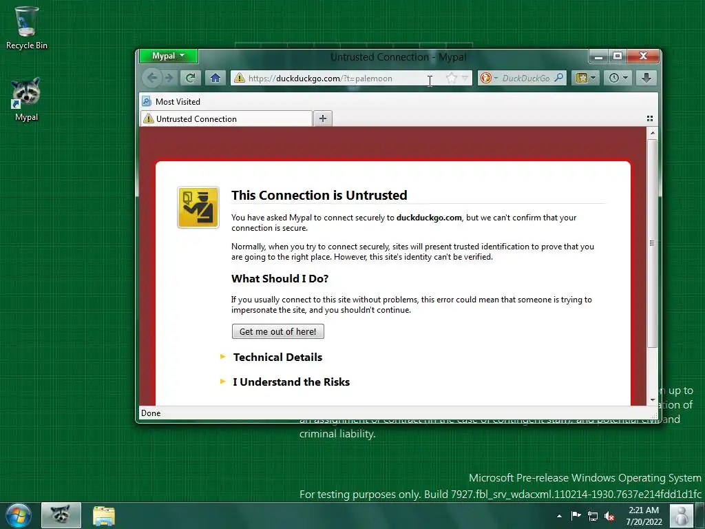Open the Windows Start orb
Image resolution: width=705 pixels, height=529 pixels.
[19, 515]
